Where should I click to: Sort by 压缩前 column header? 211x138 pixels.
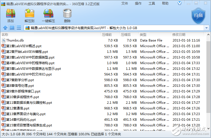[x=110, y=34]
